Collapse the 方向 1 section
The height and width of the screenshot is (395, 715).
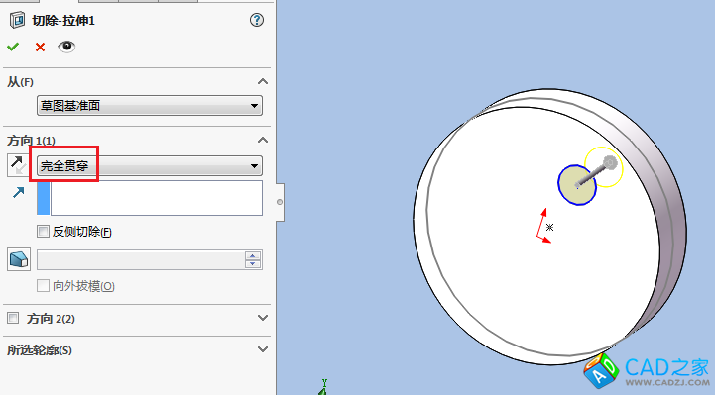point(263,140)
